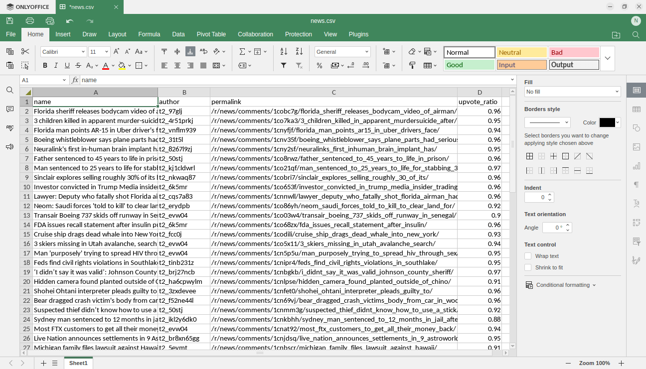Image resolution: width=646 pixels, height=369 pixels.
Task: Center text horizontally
Action: pos(177,65)
